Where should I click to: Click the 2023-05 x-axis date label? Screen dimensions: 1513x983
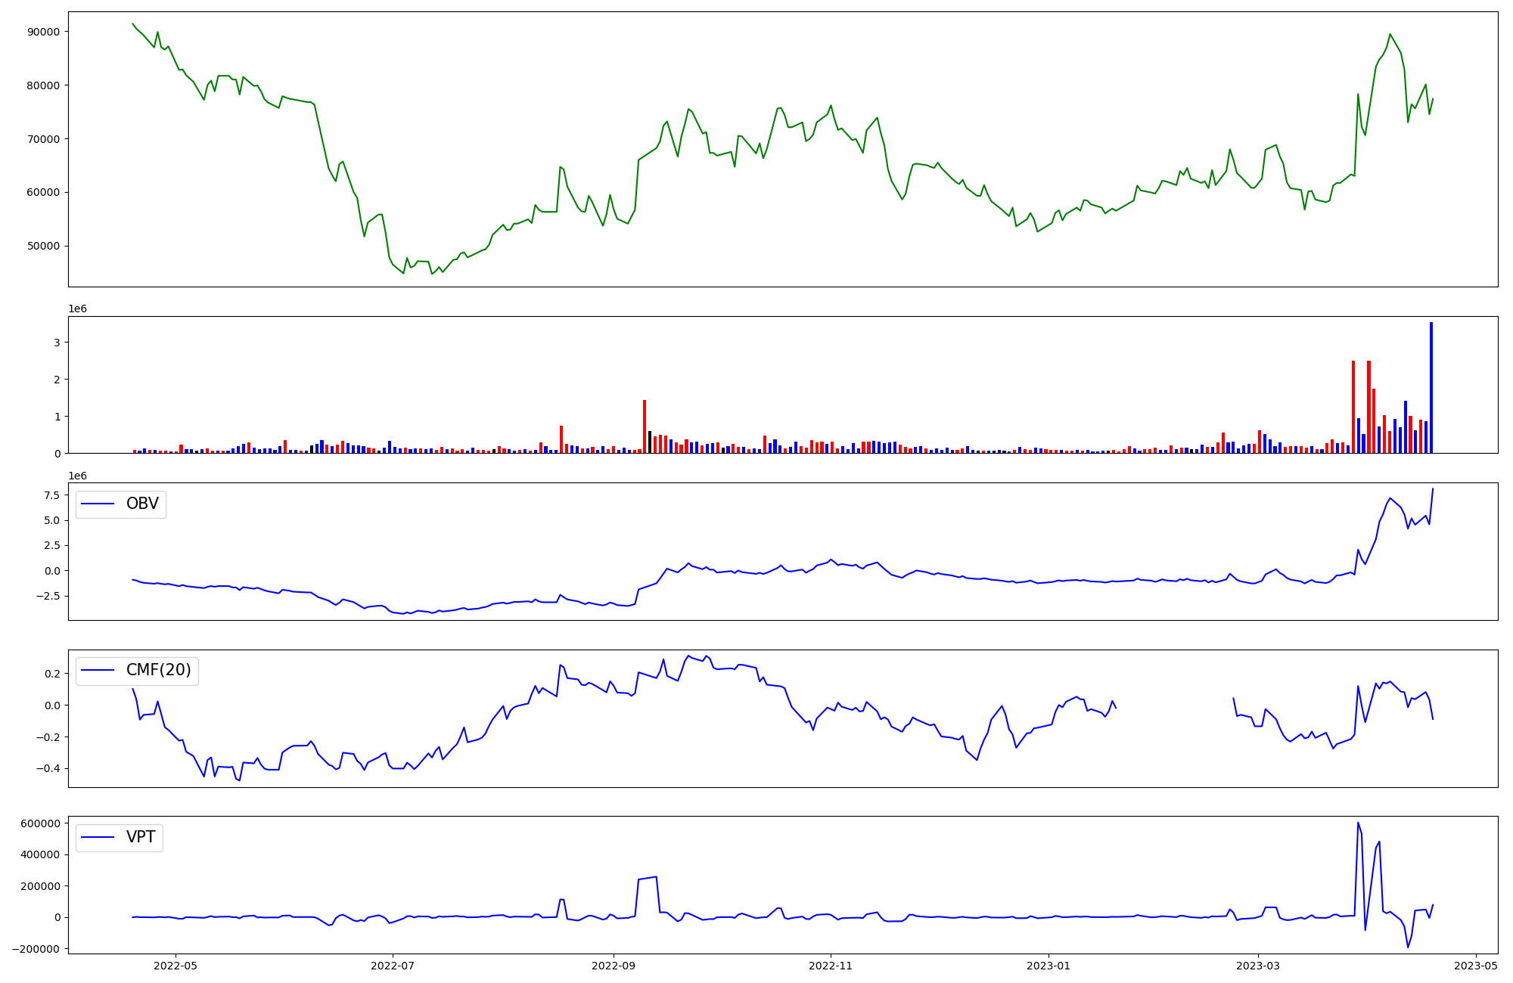click(x=1475, y=965)
